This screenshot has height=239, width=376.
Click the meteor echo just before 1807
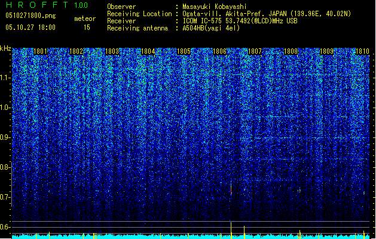(x=244, y=189)
